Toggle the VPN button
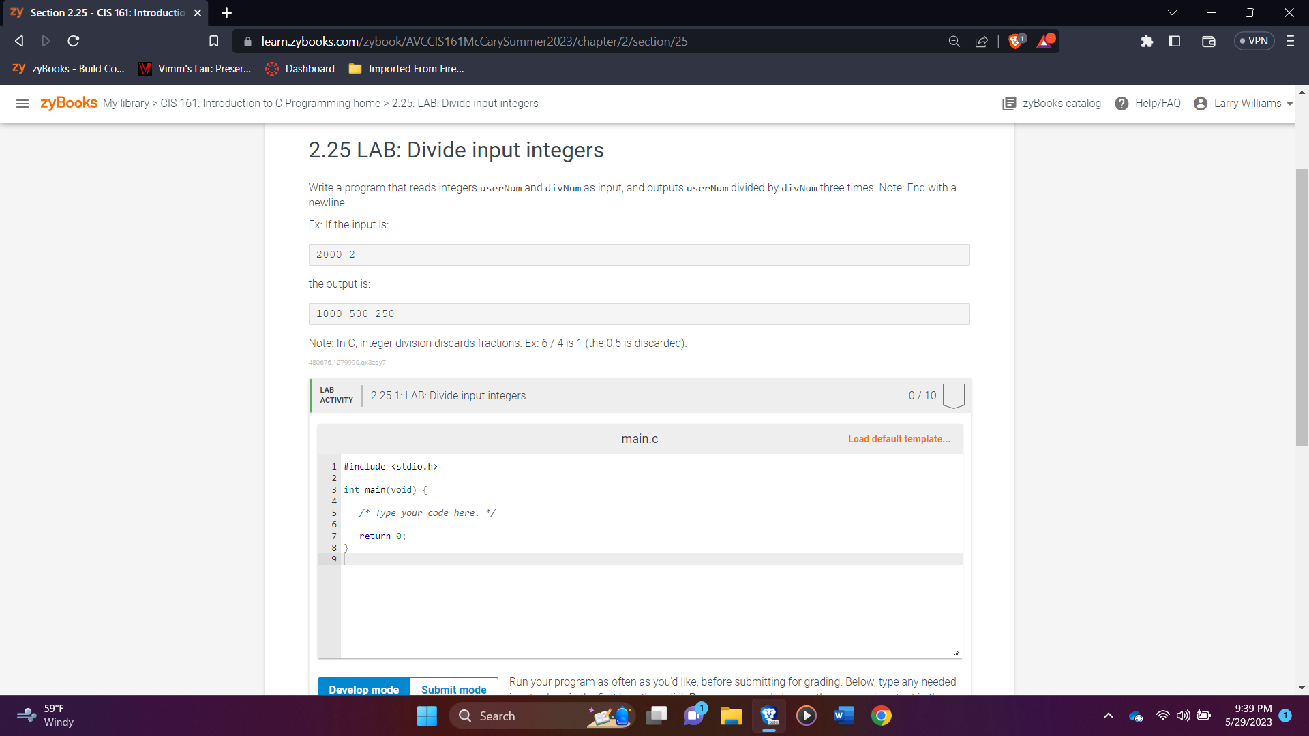This screenshot has width=1309, height=736. point(1254,42)
